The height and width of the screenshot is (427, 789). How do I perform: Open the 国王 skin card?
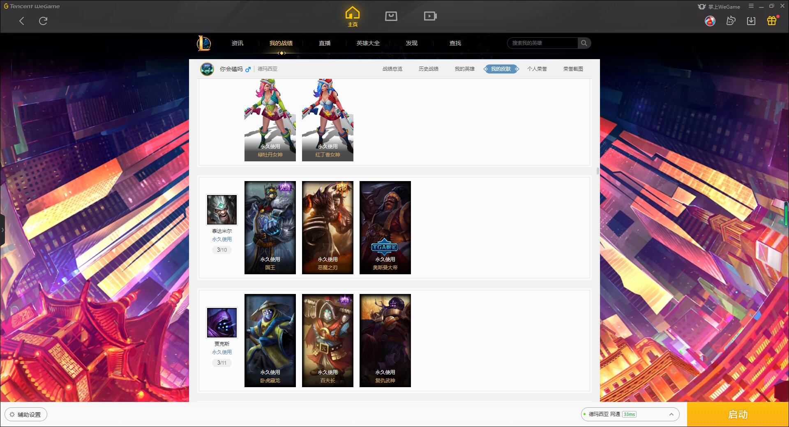coord(270,227)
